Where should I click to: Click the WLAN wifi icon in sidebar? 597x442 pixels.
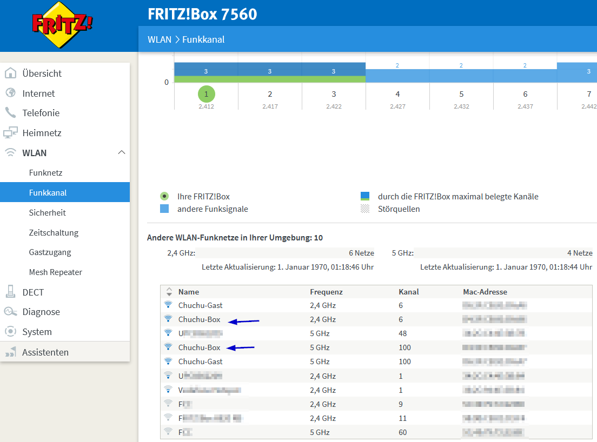(x=10, y=152)
